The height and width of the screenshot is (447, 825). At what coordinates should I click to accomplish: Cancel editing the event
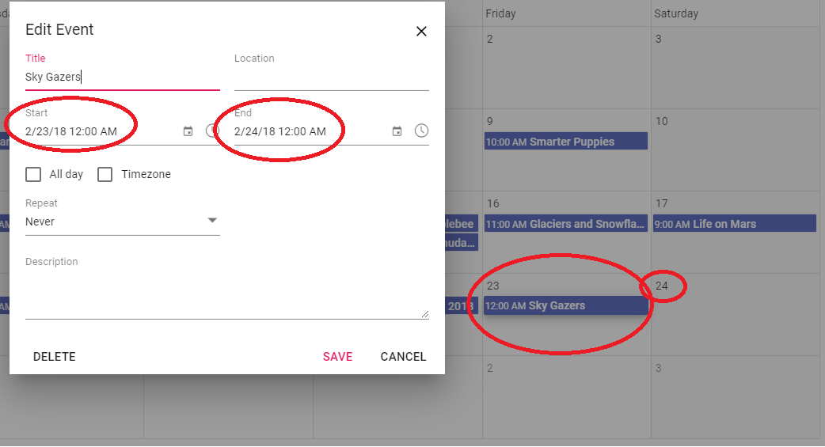point(403,357)
